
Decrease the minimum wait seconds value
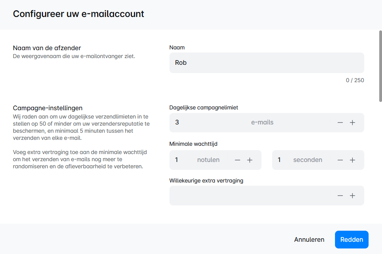pyautogui.click(x=340, y=160)
